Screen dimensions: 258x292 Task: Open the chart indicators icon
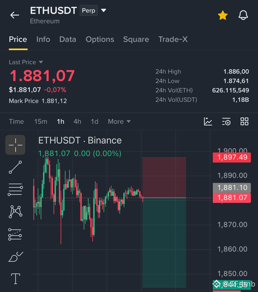[208, 121]
